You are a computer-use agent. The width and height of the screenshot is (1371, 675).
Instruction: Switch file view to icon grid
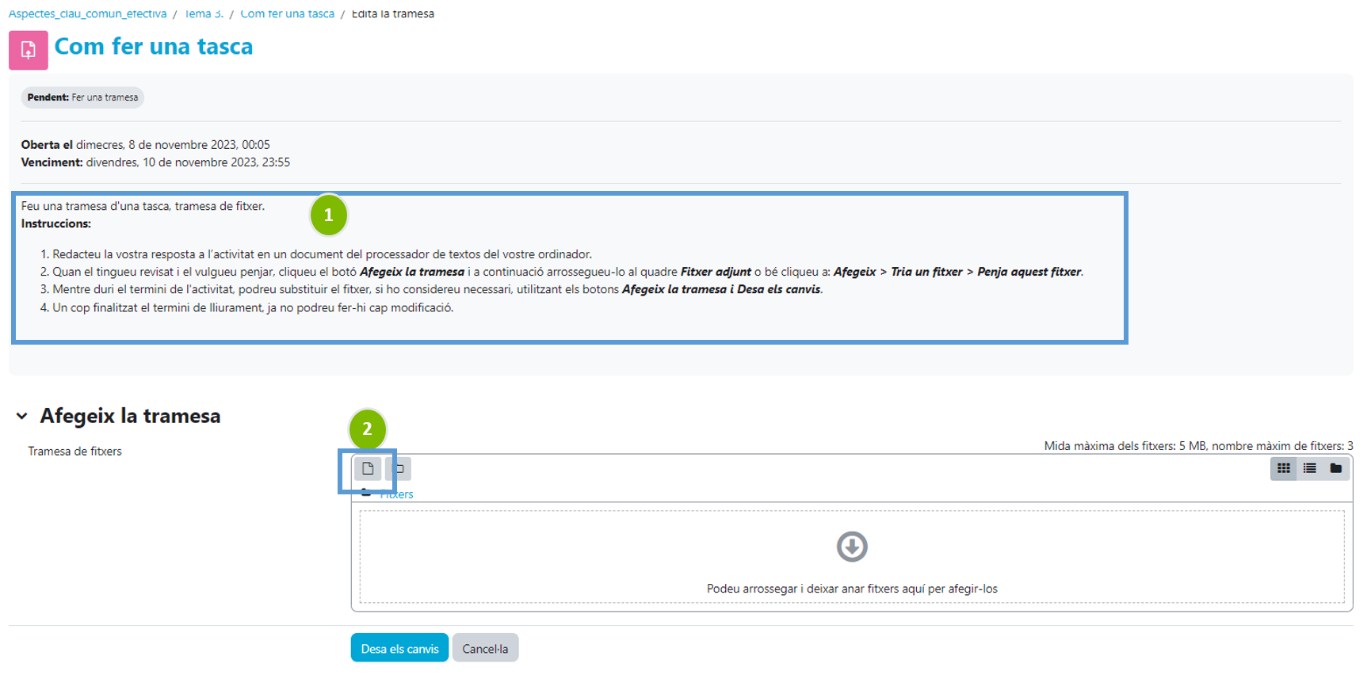tap(1283, 468)
